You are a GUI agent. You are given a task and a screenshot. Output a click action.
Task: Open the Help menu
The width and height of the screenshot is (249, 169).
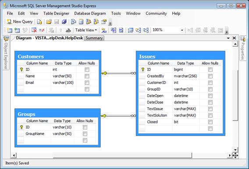point(176,14)
